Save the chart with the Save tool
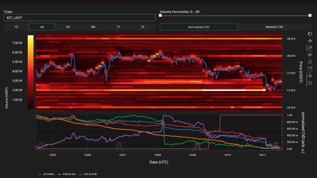This screenshot has height=178, width=317. pos(310,69)
